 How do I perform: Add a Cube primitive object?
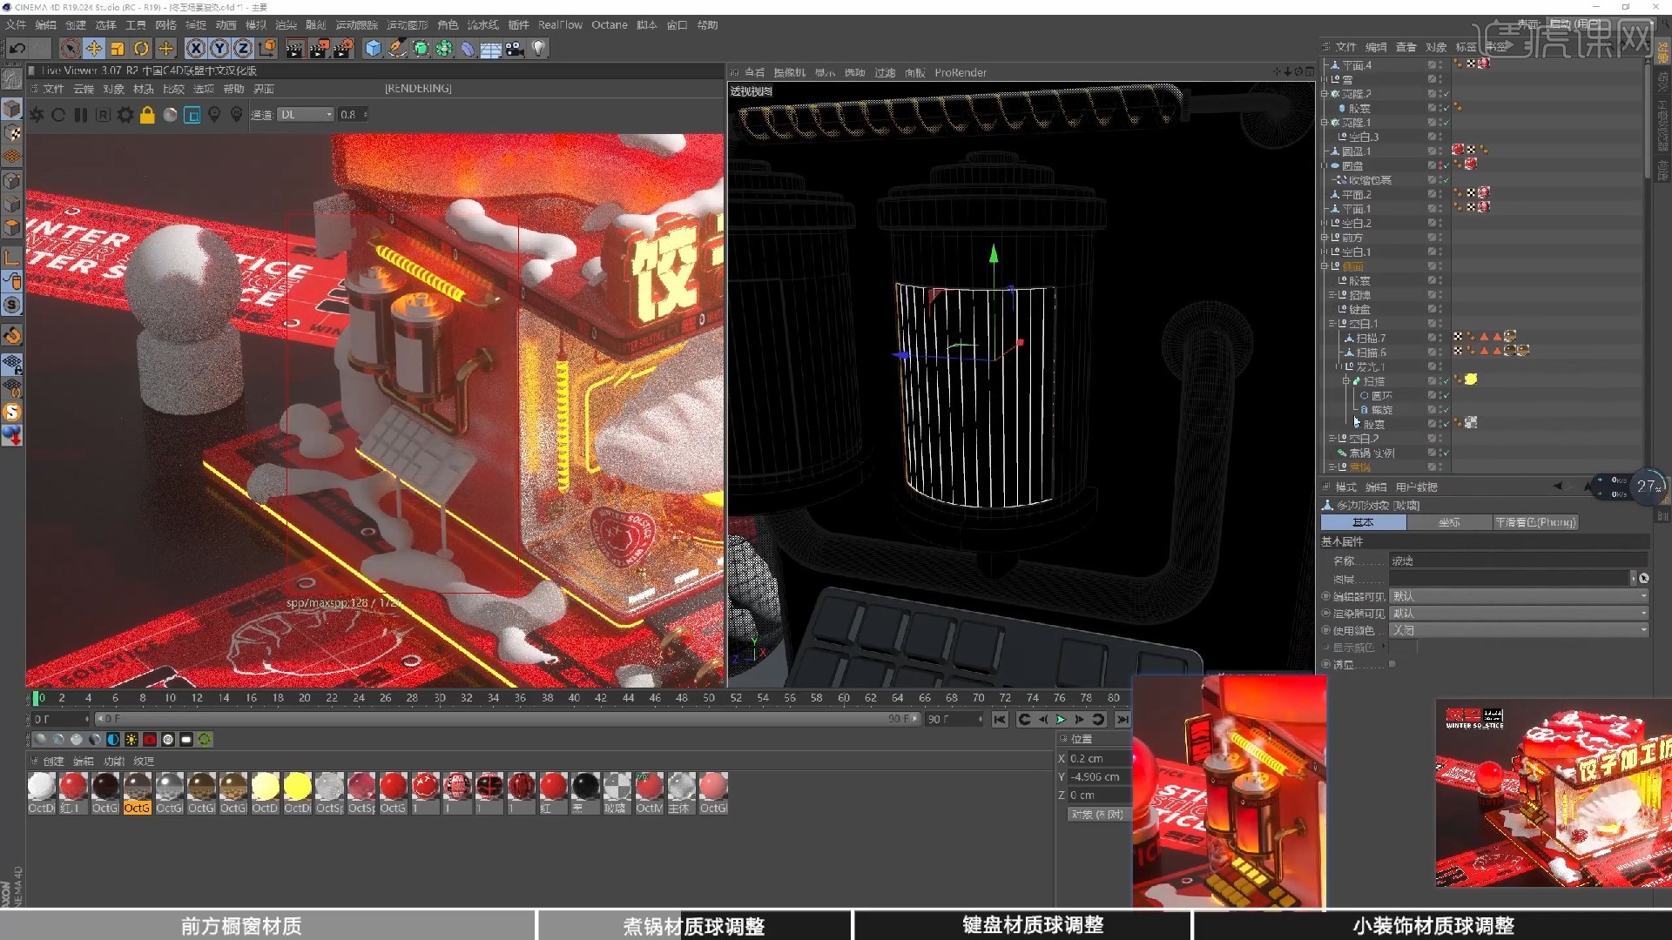374,48
